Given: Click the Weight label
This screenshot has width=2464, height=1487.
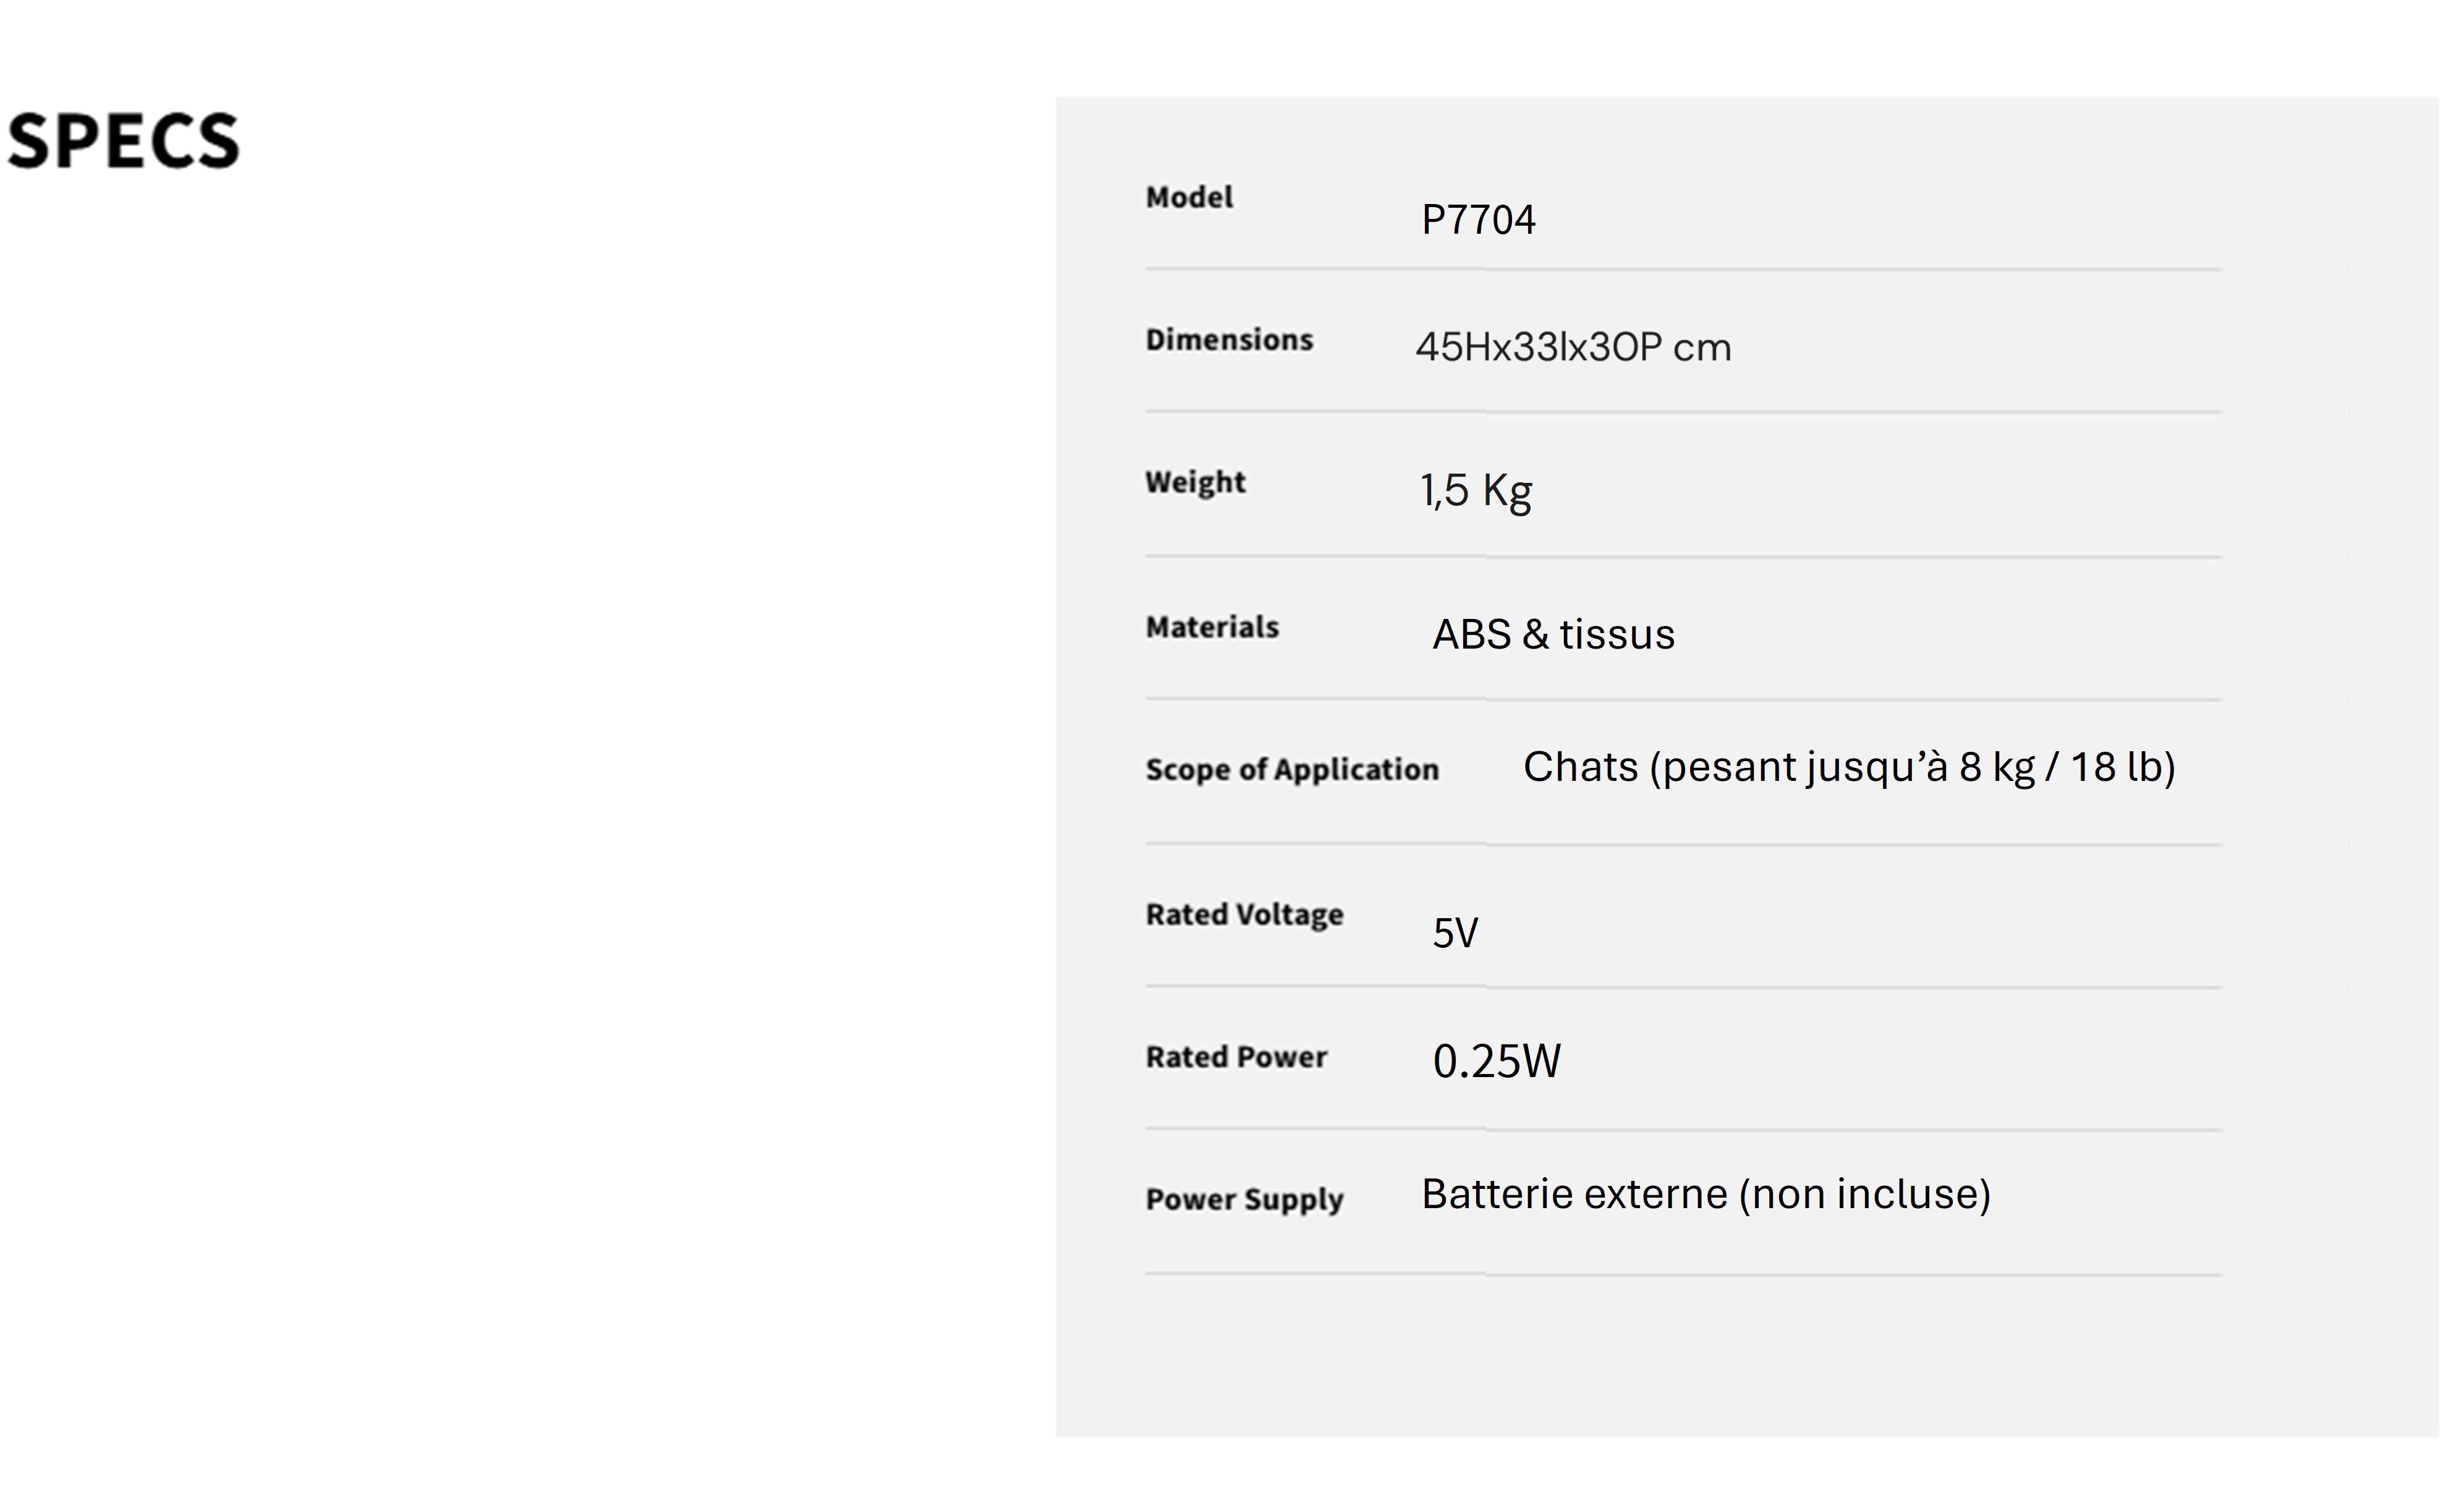Looking at the screenshot, I should 1195,482.
